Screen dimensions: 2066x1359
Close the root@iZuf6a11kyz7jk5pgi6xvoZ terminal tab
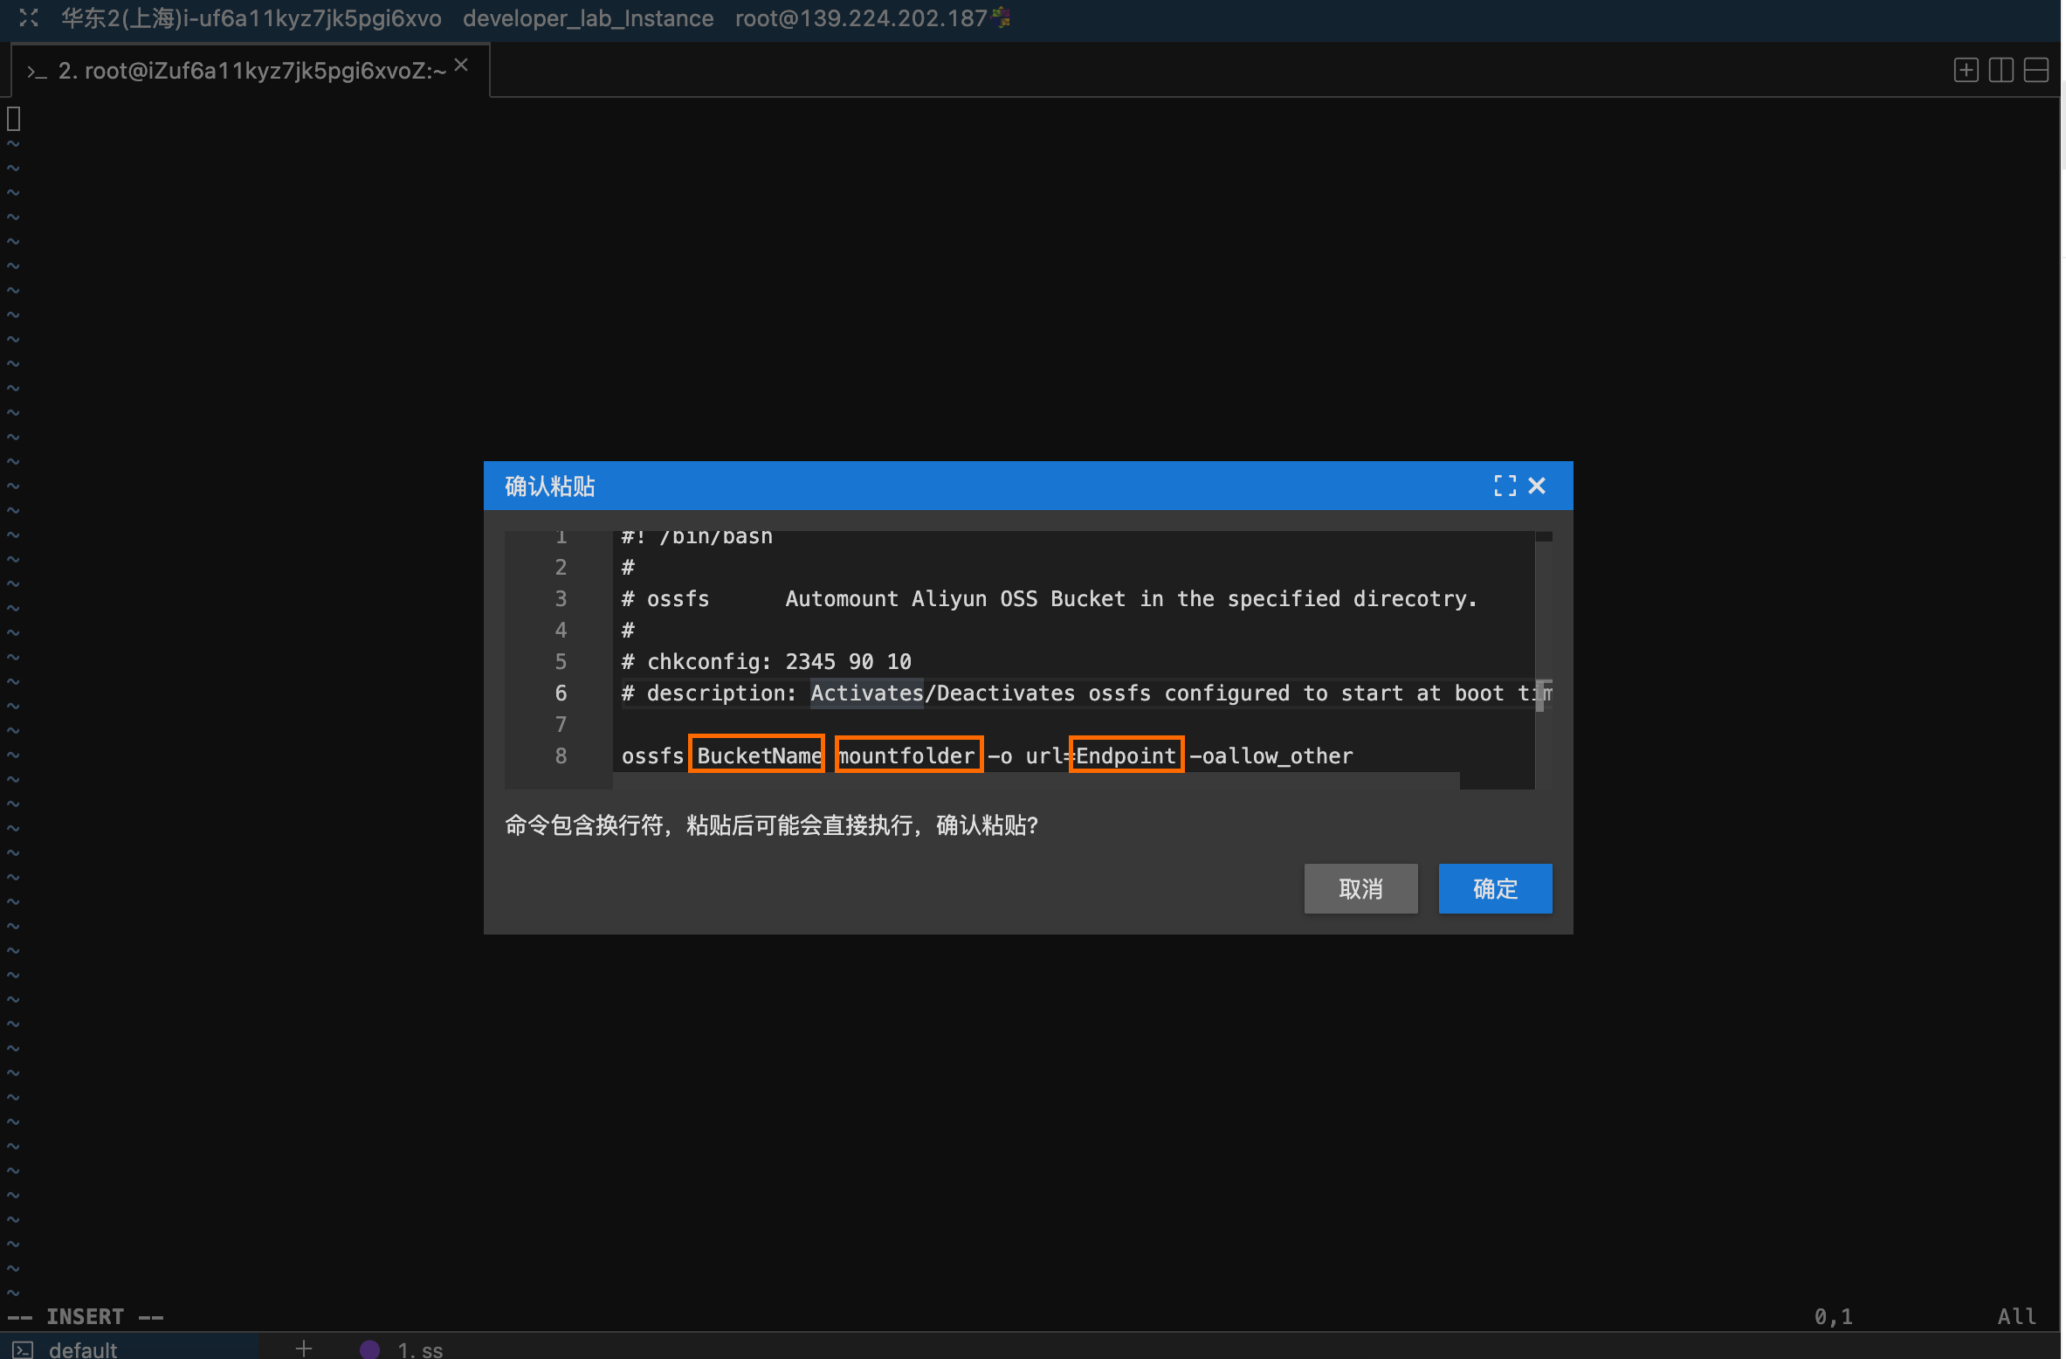click(x=461, y=66)
